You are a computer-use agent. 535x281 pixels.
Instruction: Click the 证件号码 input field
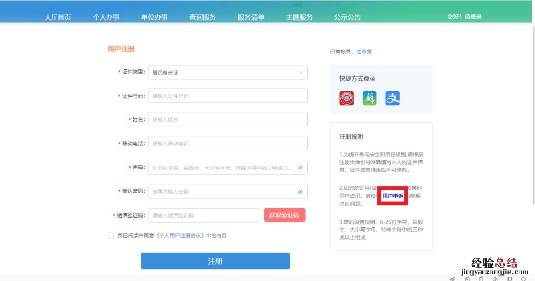pos(227,96)
